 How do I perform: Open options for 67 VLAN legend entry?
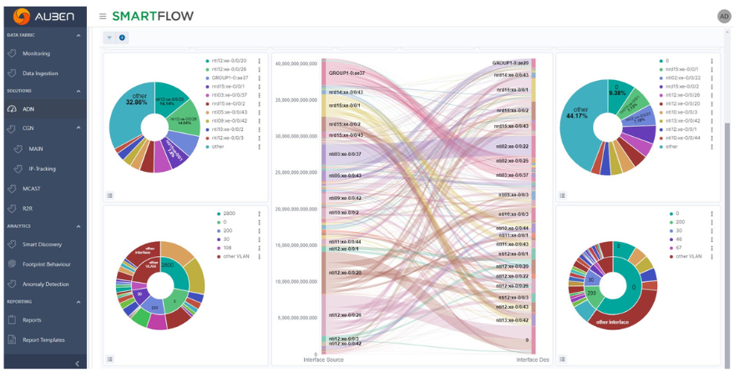[711, 249]
